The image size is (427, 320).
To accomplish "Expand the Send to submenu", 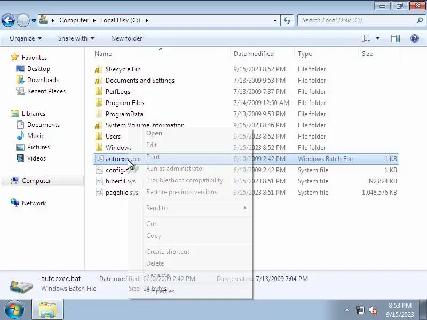I will click(191, 208).
